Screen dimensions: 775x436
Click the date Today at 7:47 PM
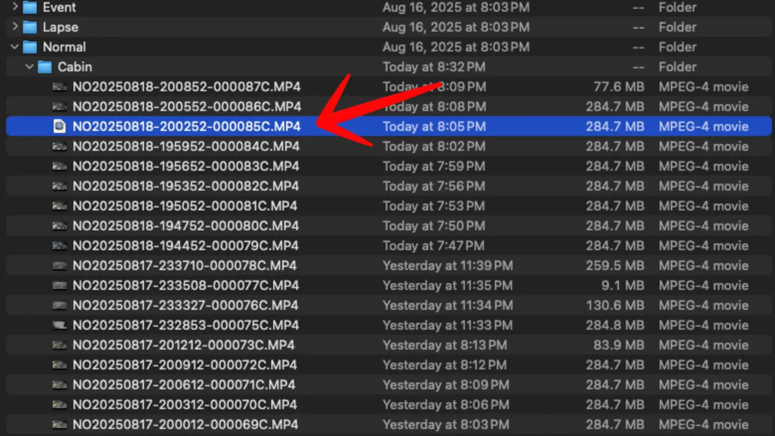pyautogui.click(x=434, y=246)
